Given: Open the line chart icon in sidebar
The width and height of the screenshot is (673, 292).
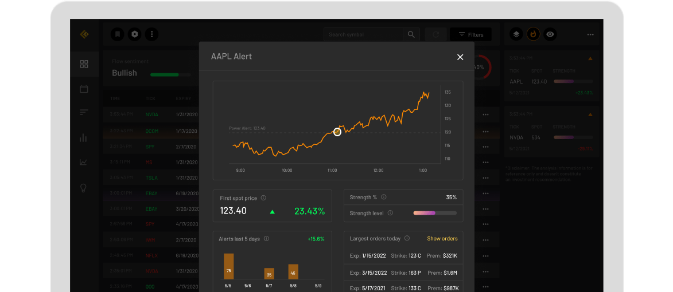Looking at the screenshot, I should (x=83, y=162).
